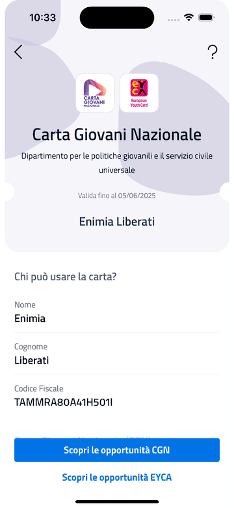This screenshot has height=508, width=234.
Task: Tap the Carta Giovani Nazionale logo
Action: coord(95,93)
